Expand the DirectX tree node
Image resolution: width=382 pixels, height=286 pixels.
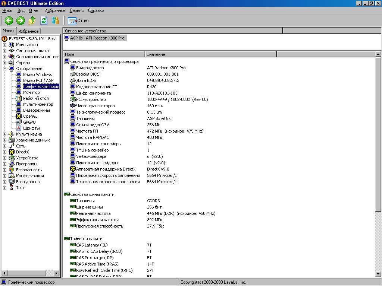click(x=5, y=152)
